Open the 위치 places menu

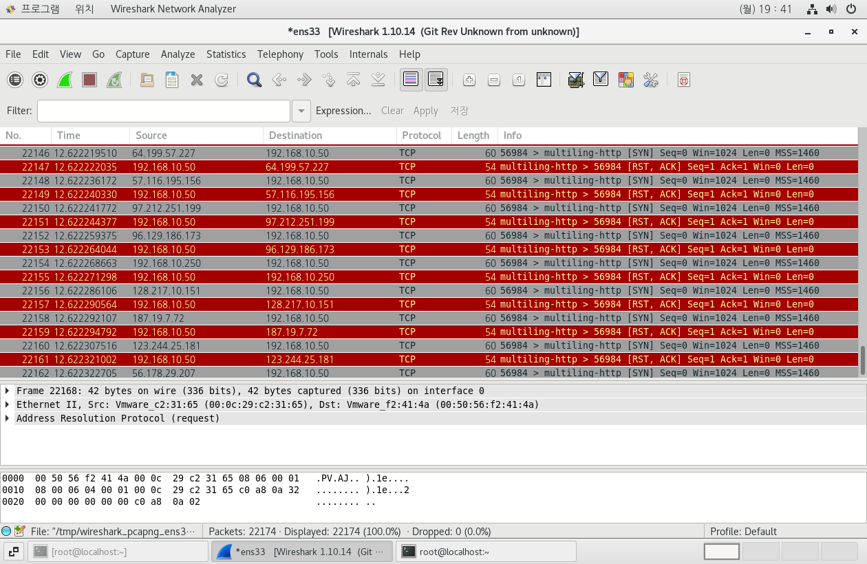click(x=85, y=9)
